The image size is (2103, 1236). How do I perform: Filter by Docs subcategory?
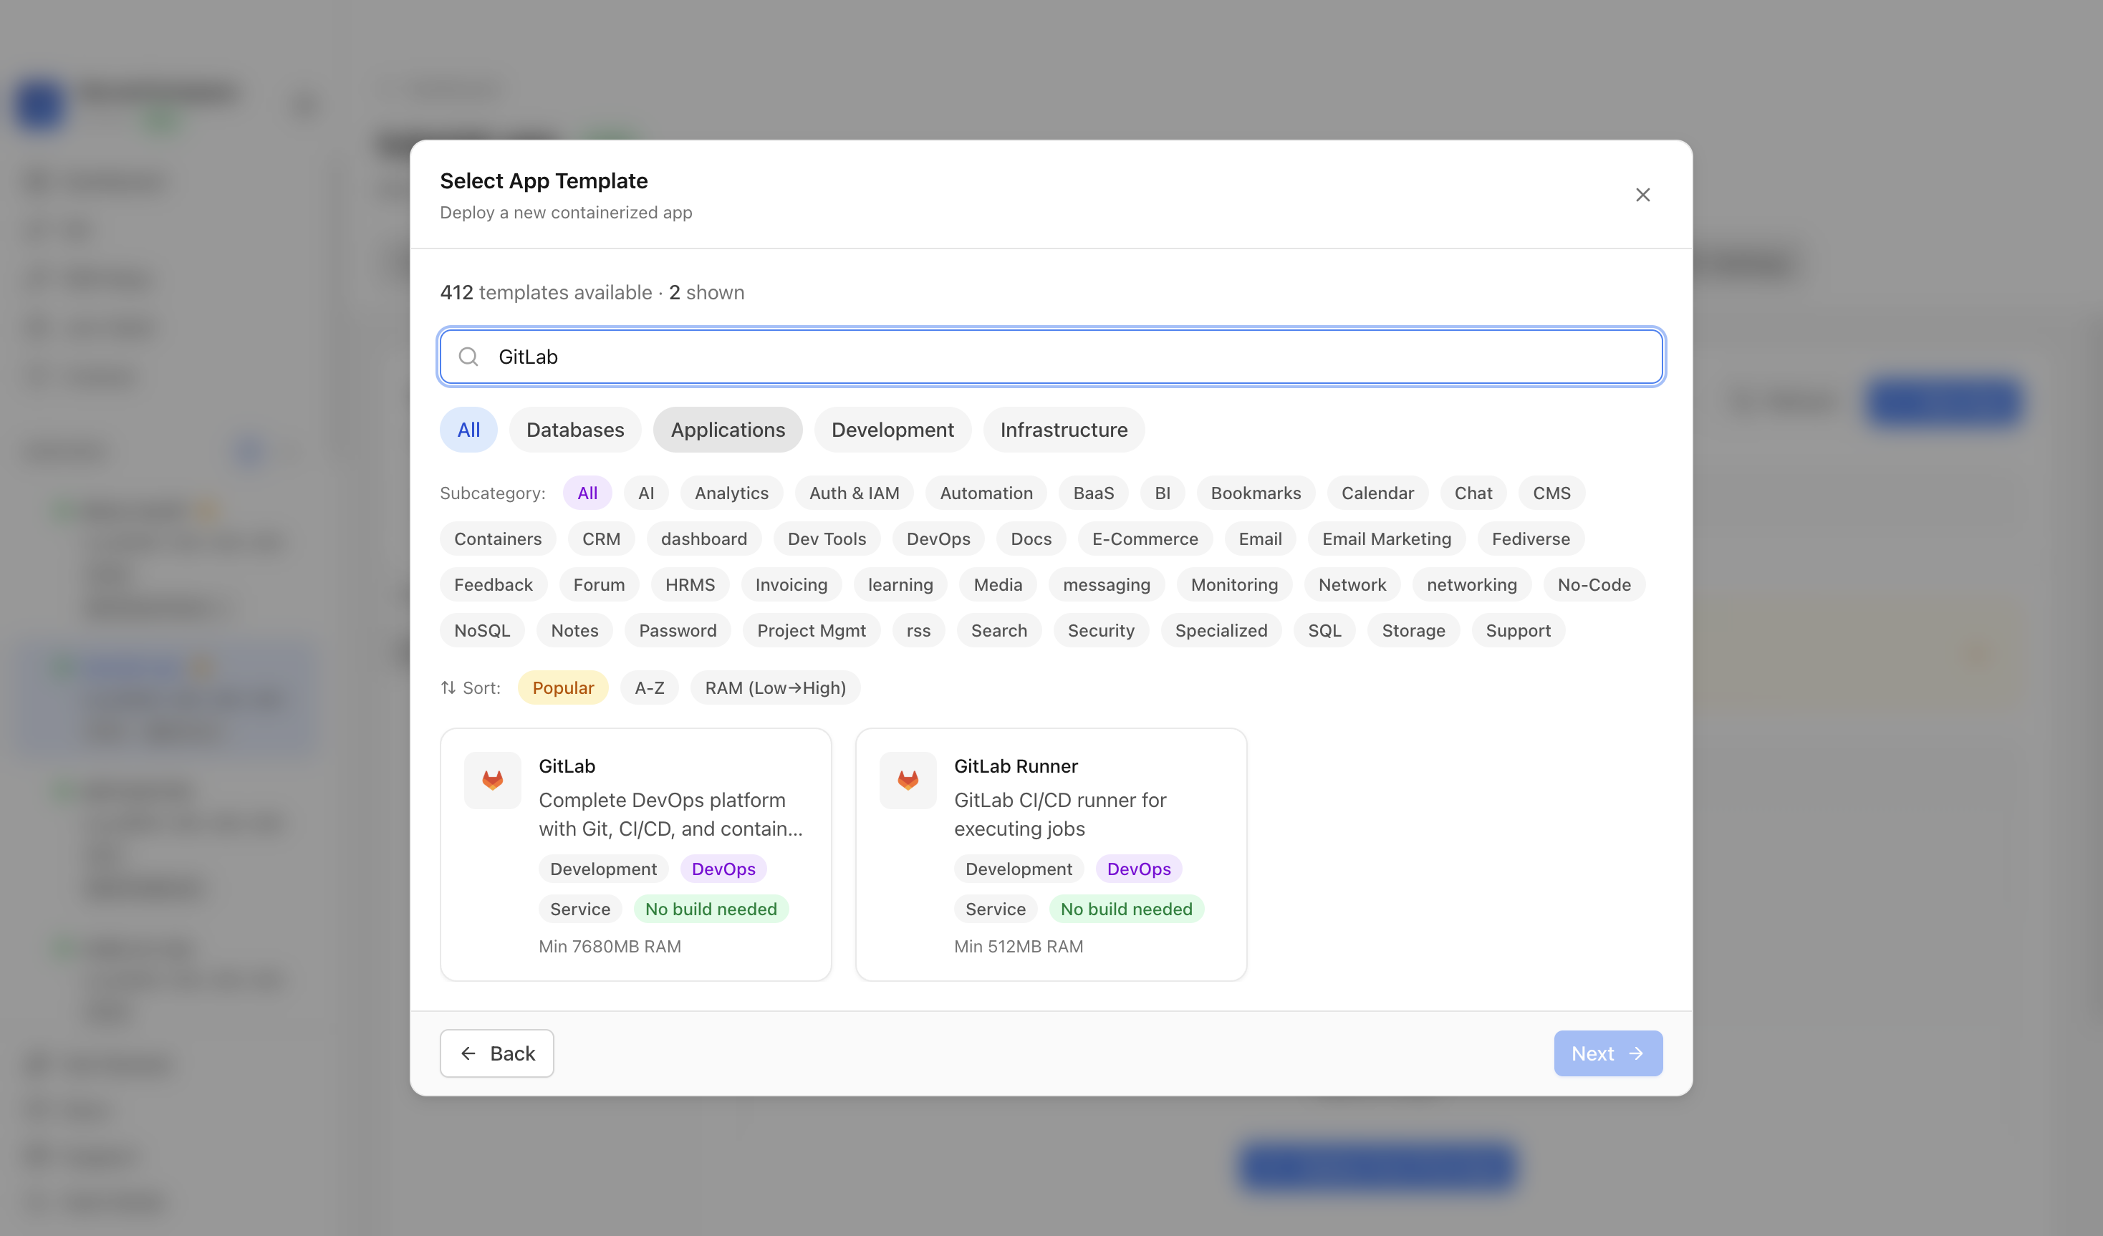tap(1031, 539)
